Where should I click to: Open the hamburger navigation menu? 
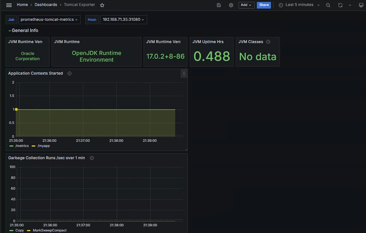[x=9, y=5]
